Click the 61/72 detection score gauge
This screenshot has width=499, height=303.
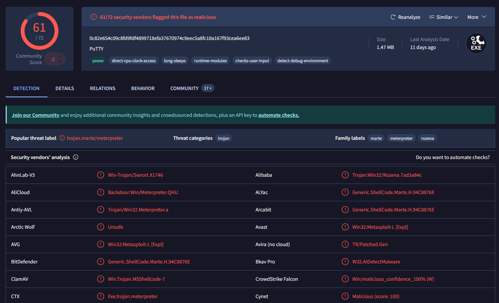(x=40, y=31)
